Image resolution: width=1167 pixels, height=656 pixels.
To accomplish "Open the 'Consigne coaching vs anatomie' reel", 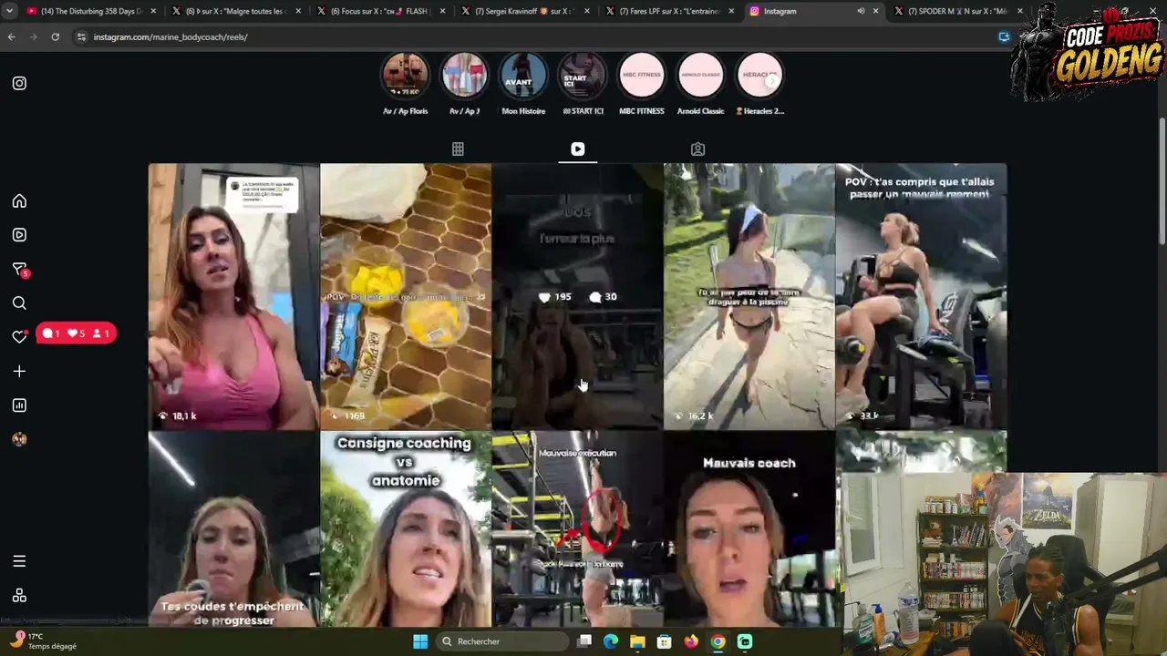I will (406, 529).
